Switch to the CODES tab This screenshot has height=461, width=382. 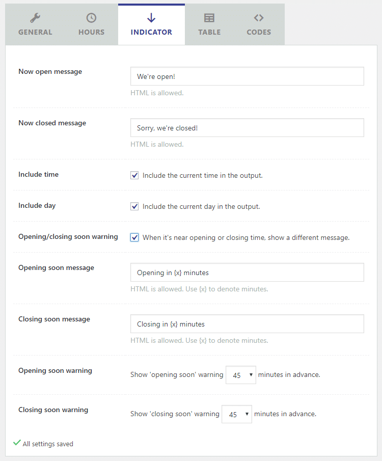point(259,24)
